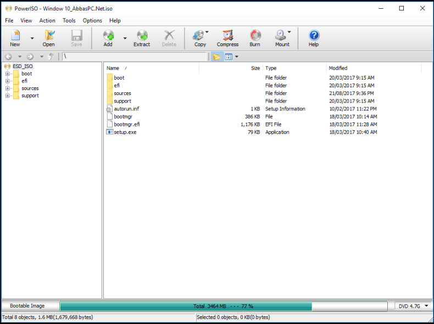
Task: Select the boot folder tree item
Action: [26, 74]
